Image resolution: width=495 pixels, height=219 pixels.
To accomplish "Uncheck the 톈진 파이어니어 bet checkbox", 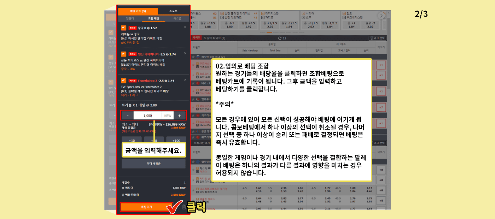I will coord(123,54).
